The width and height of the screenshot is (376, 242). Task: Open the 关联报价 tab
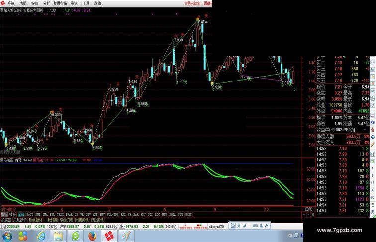click(x=20, y=220)
